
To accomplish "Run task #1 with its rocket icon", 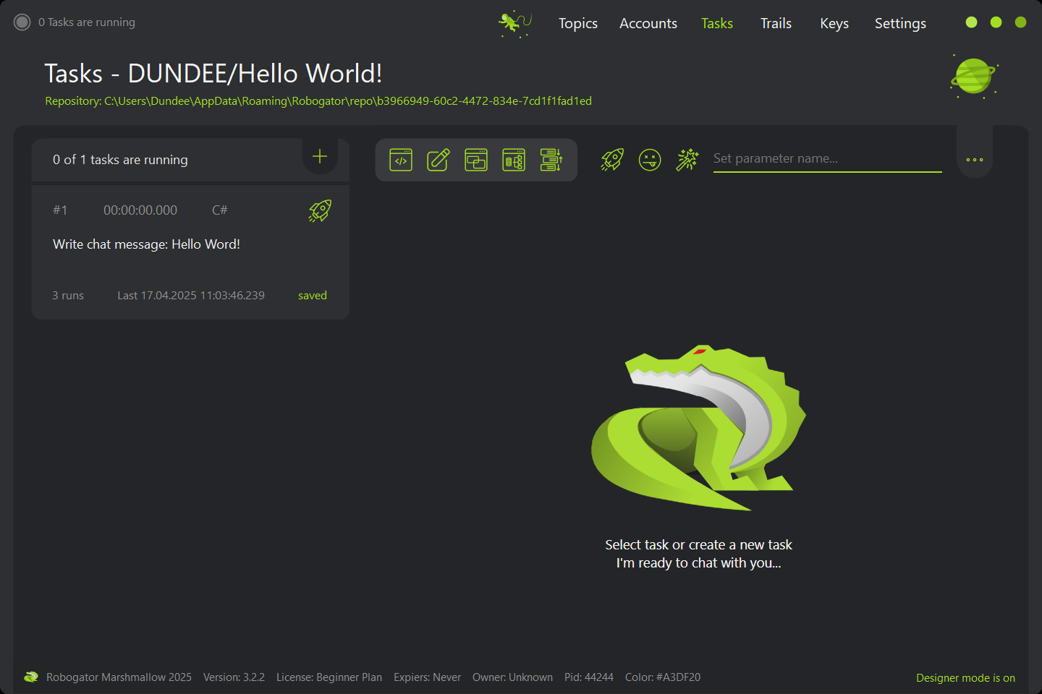I will 320,210.
